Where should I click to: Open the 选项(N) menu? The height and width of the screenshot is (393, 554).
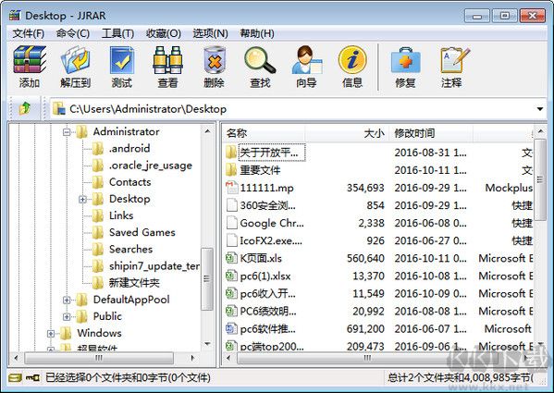210,33
